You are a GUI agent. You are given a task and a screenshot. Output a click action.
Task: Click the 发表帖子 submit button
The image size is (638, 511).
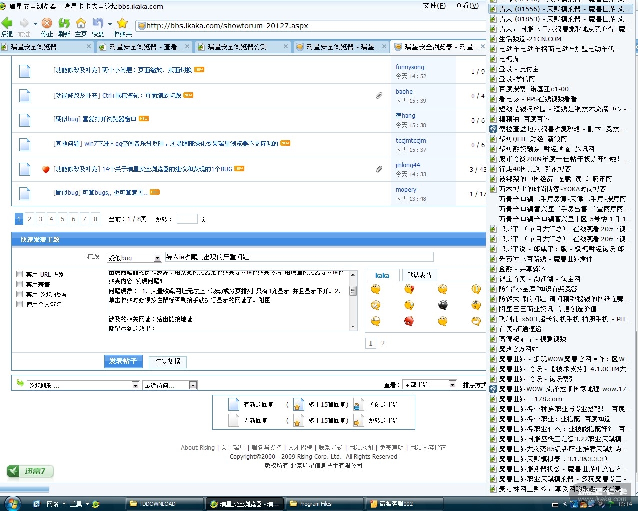point(123,361)
